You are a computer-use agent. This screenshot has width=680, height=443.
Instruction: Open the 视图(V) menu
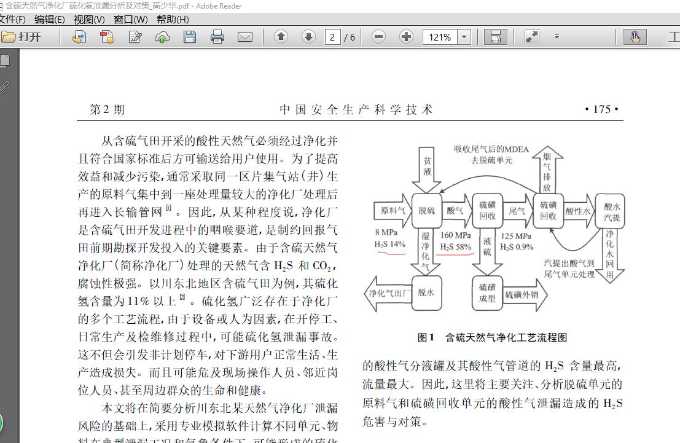pos(89,20)
